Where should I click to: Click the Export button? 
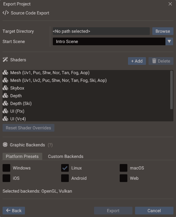(x=113, y=211)
